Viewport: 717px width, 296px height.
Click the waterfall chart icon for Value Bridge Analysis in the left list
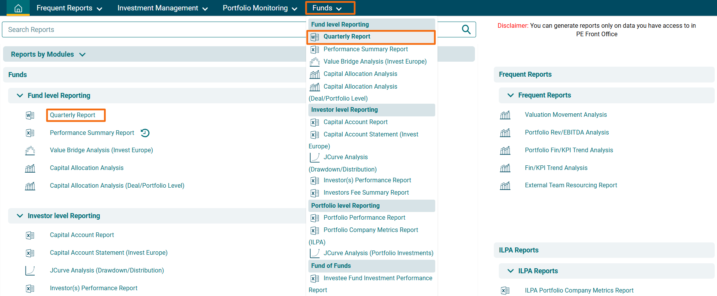tap(30, 150)
